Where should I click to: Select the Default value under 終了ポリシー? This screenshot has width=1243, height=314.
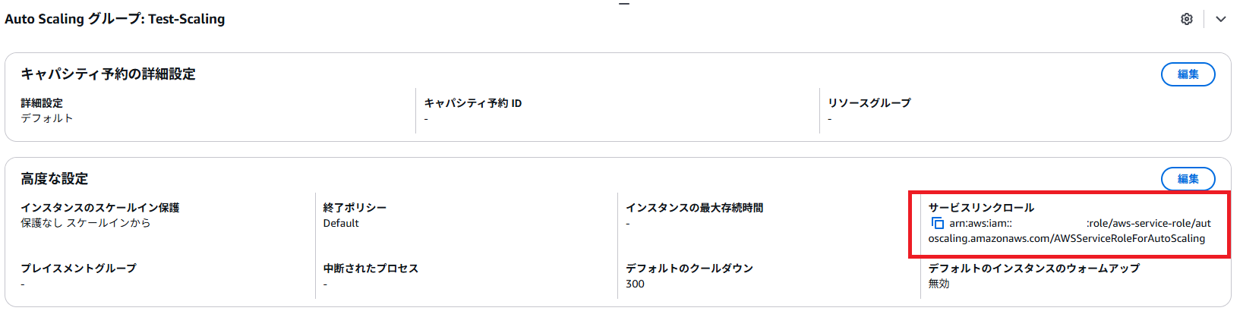[341, 223]
